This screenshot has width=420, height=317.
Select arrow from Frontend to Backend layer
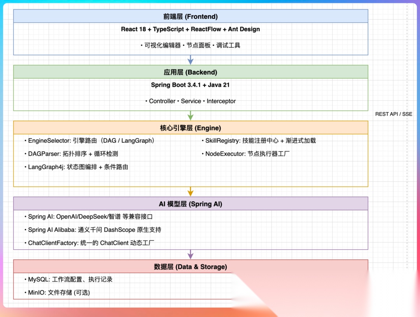click(x=191, y=60)
